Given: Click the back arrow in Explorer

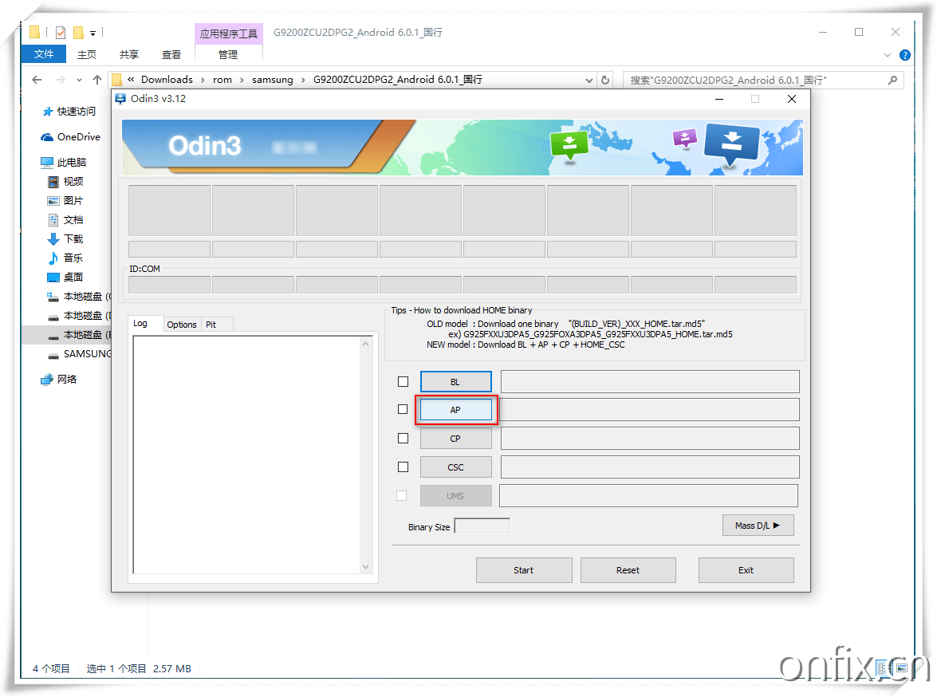Looking at the screenshot, I should point(37,80).
